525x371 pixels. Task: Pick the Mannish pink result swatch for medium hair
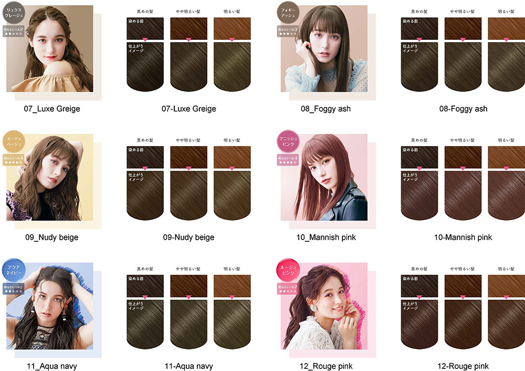(463, 195)
